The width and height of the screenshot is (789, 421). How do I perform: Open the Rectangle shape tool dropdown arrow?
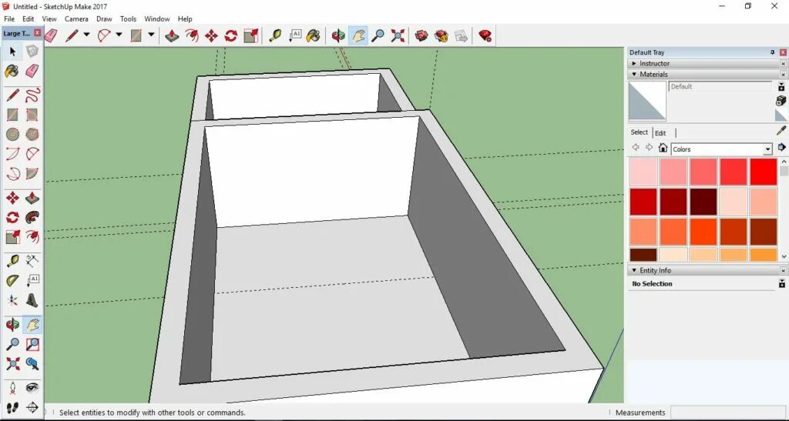coord(151,35)
